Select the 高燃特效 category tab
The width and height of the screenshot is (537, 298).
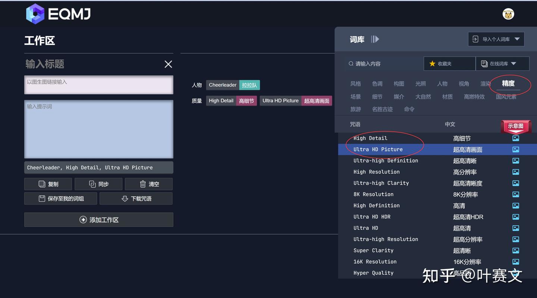[x=474, y=97]
